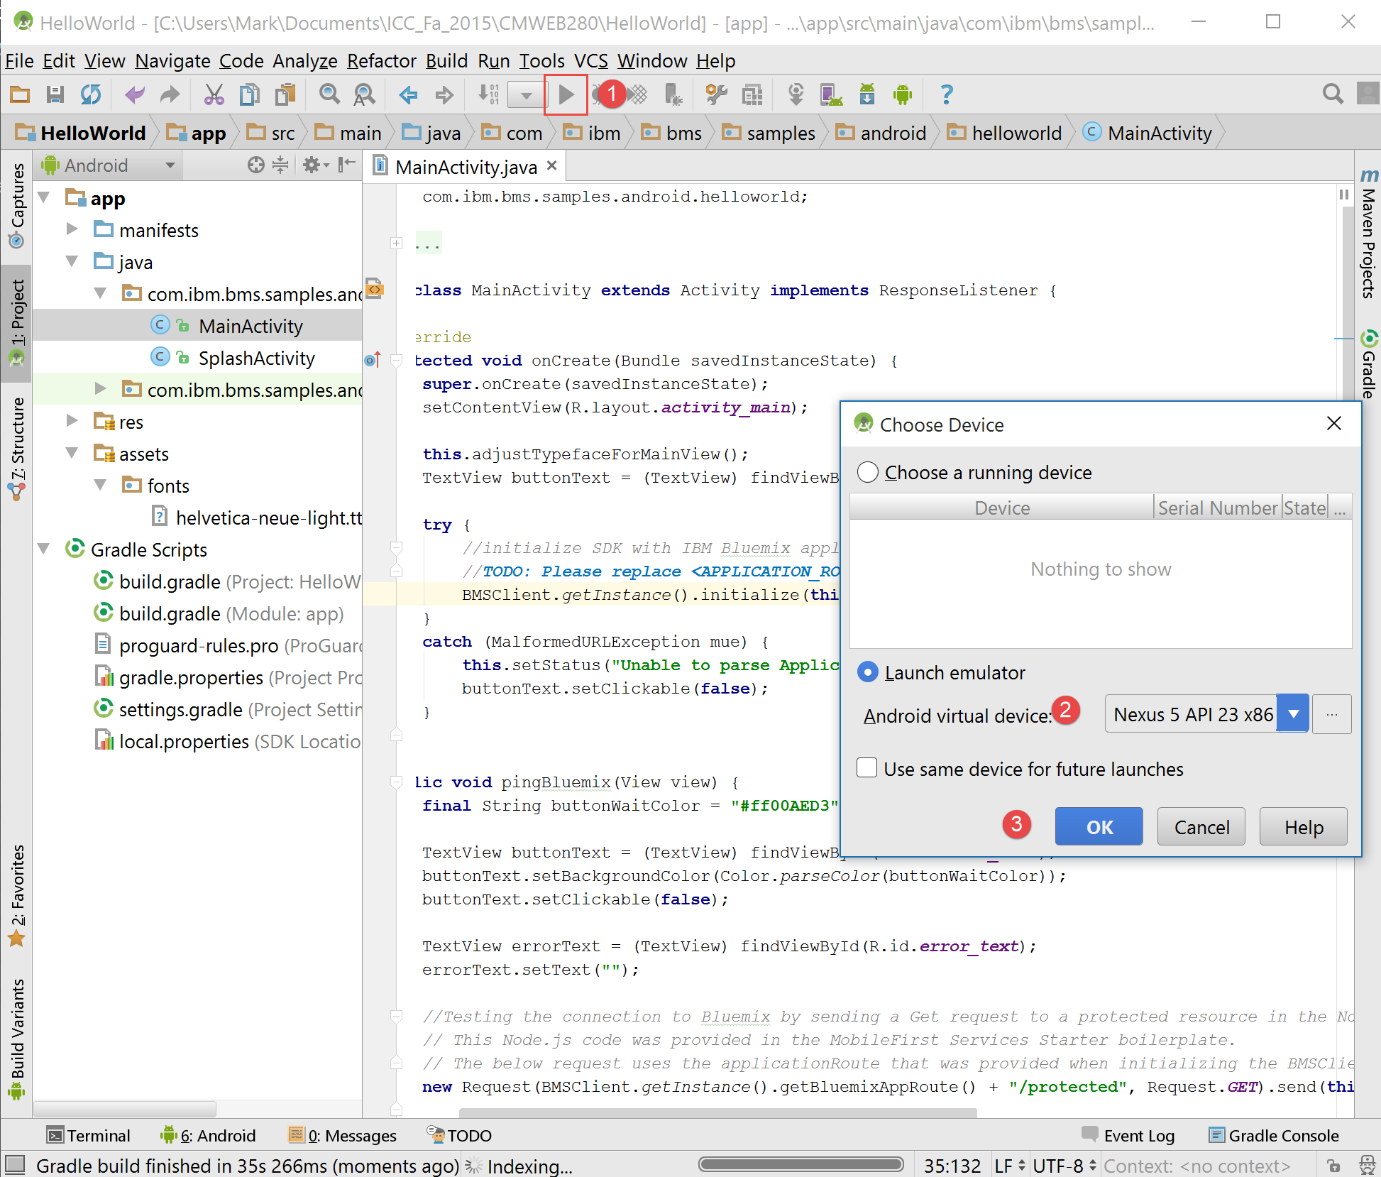Click the indexing progress bar

coord(800,1164)
